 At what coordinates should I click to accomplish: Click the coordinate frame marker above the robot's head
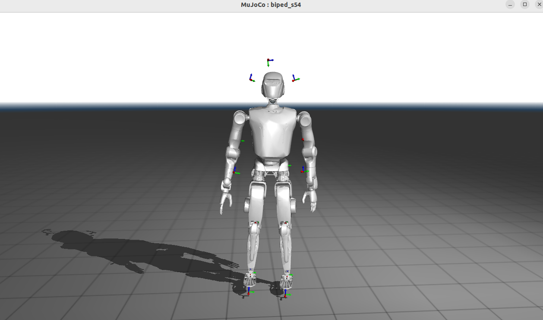click(268, 61)
